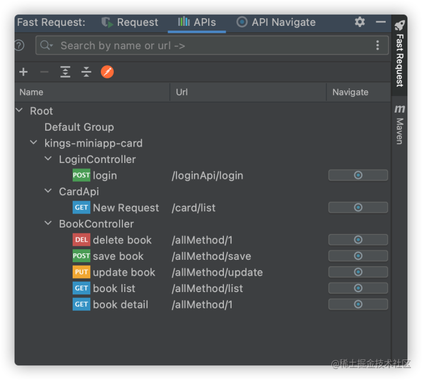Image resolution: width=422 pixels, height=380 pixels.
Task: Switch to the Request tab
Action: 130,22
